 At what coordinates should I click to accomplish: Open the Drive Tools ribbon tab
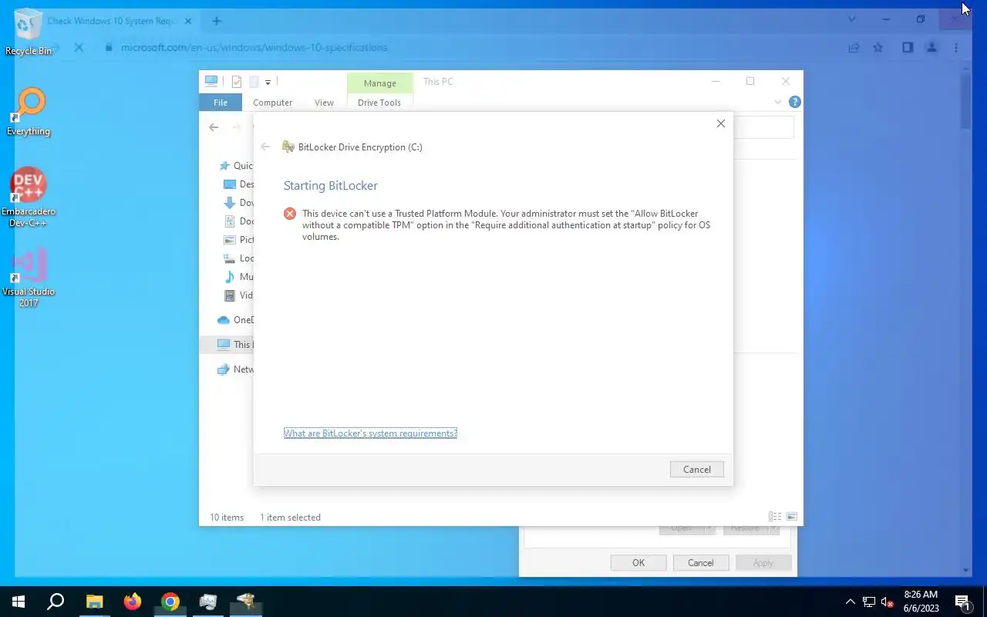379,103
